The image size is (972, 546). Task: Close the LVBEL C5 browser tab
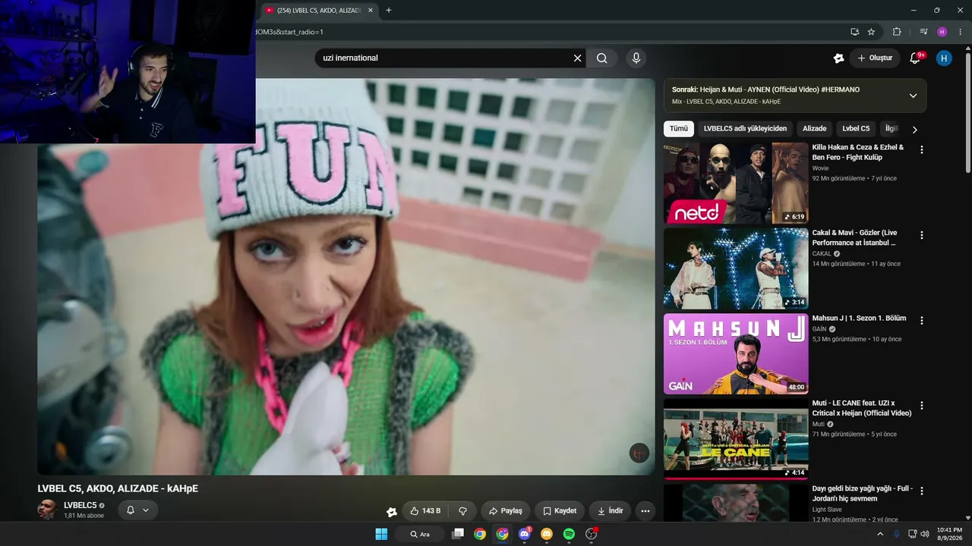(x=371, y=11)
